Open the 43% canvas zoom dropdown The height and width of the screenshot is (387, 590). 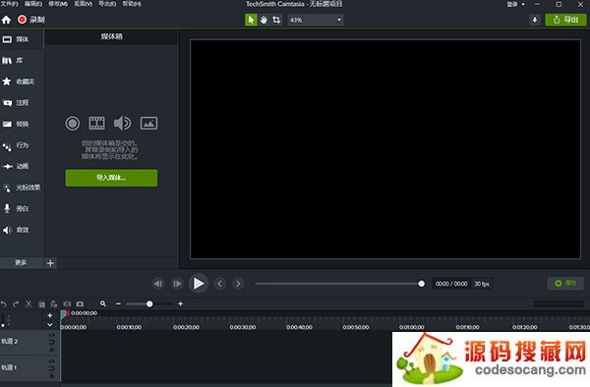coord(316,20)
